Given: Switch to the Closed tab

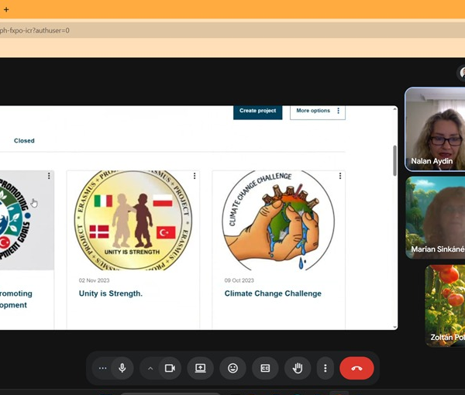Looking at the screenshot, I should coord(24,141).
